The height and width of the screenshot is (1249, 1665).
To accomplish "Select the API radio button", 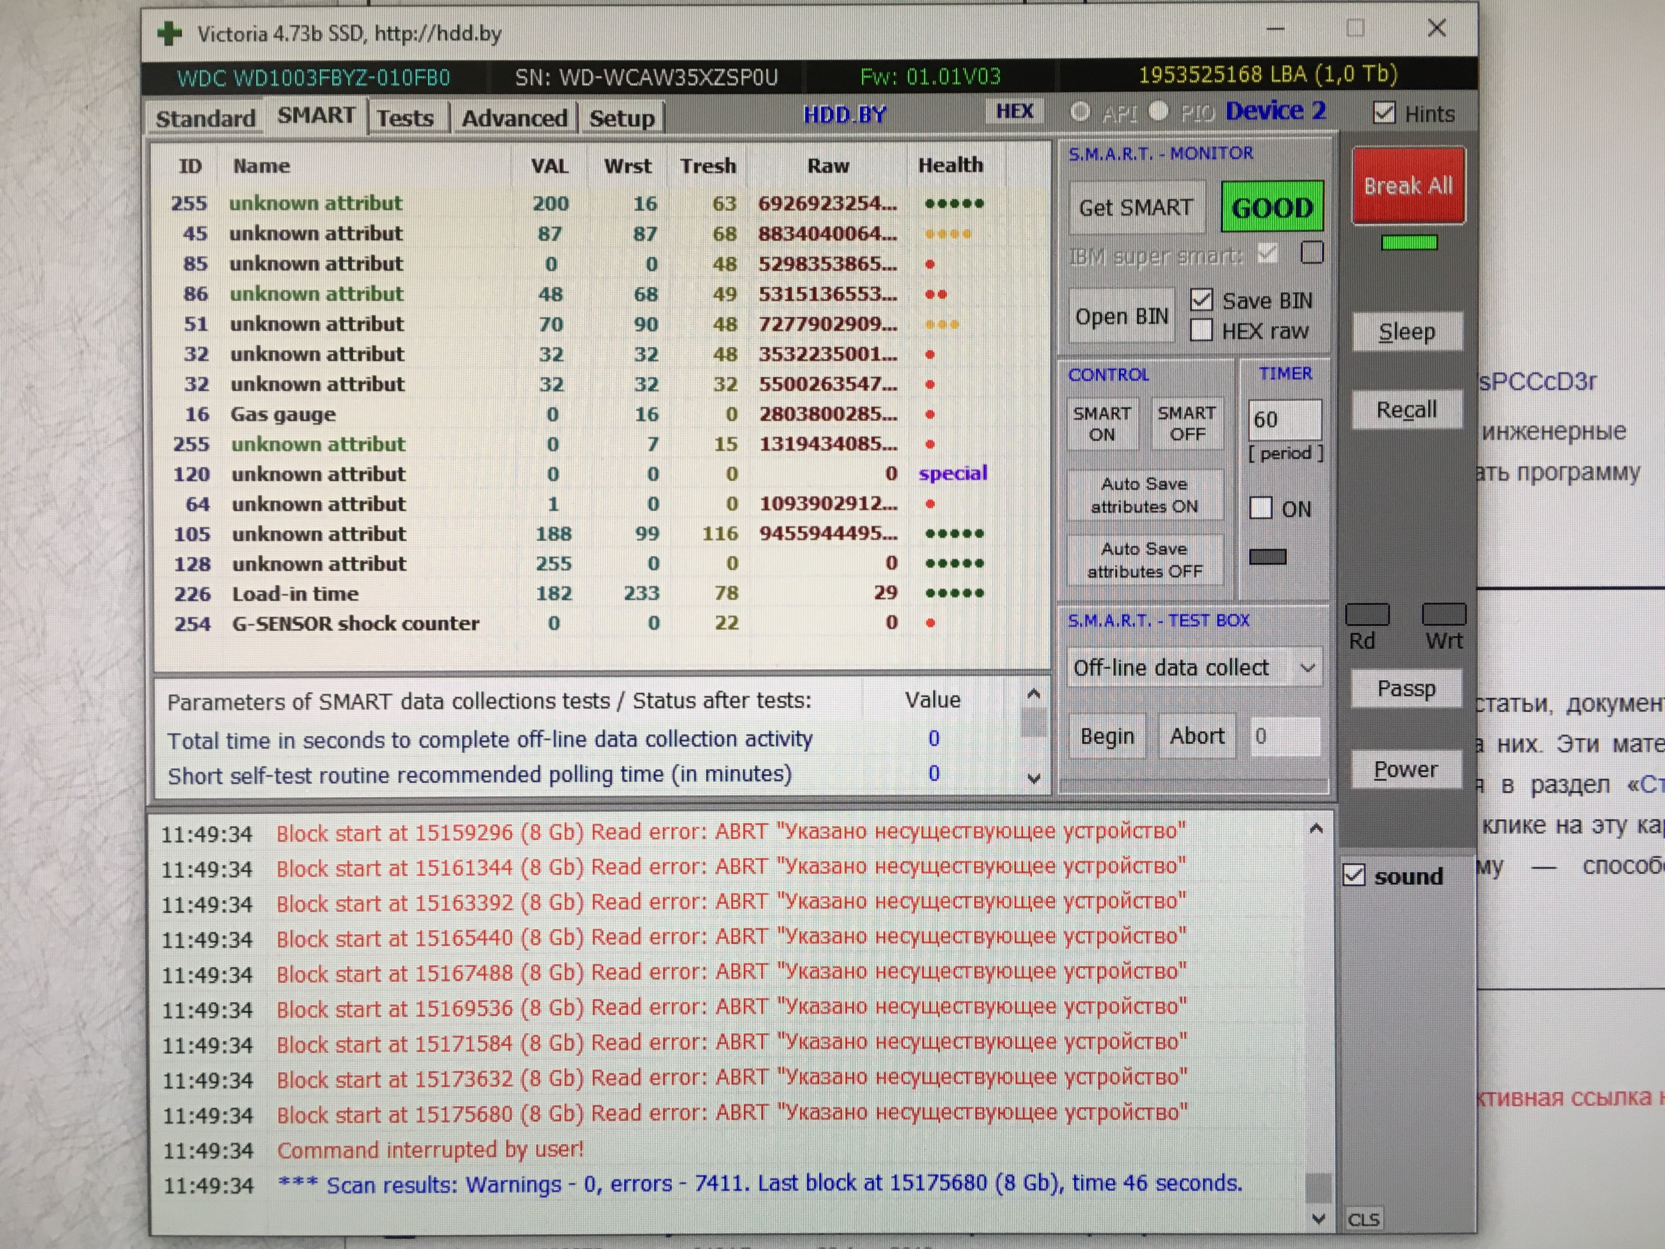I will coord(1080,112).
